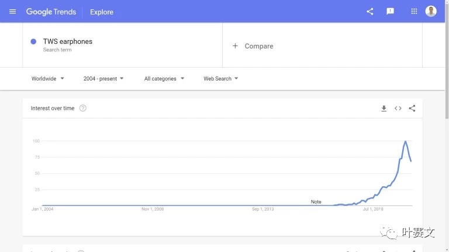This screenshot has height=252, width=449.
Task: Expand the Worldwide region dropdown
Action: point(47,79)
